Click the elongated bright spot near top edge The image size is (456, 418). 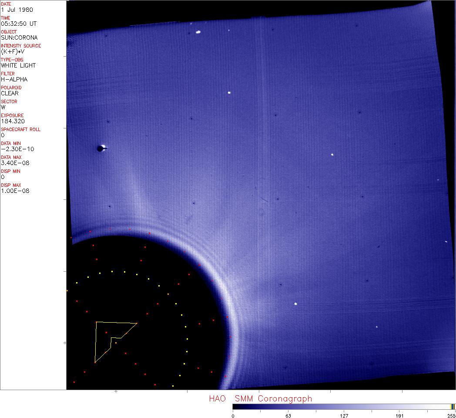[198, 32]
